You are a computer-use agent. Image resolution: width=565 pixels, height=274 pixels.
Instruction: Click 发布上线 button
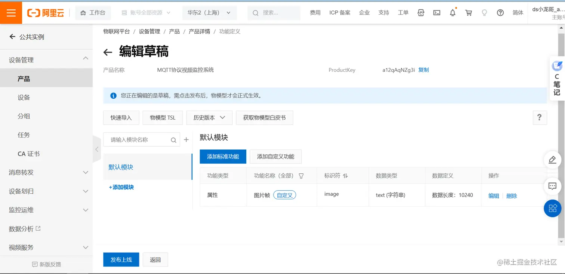tap(121, 259)
